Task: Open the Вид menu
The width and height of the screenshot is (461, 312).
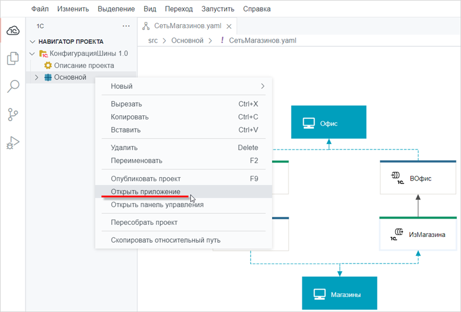Action: click(150, 9)
